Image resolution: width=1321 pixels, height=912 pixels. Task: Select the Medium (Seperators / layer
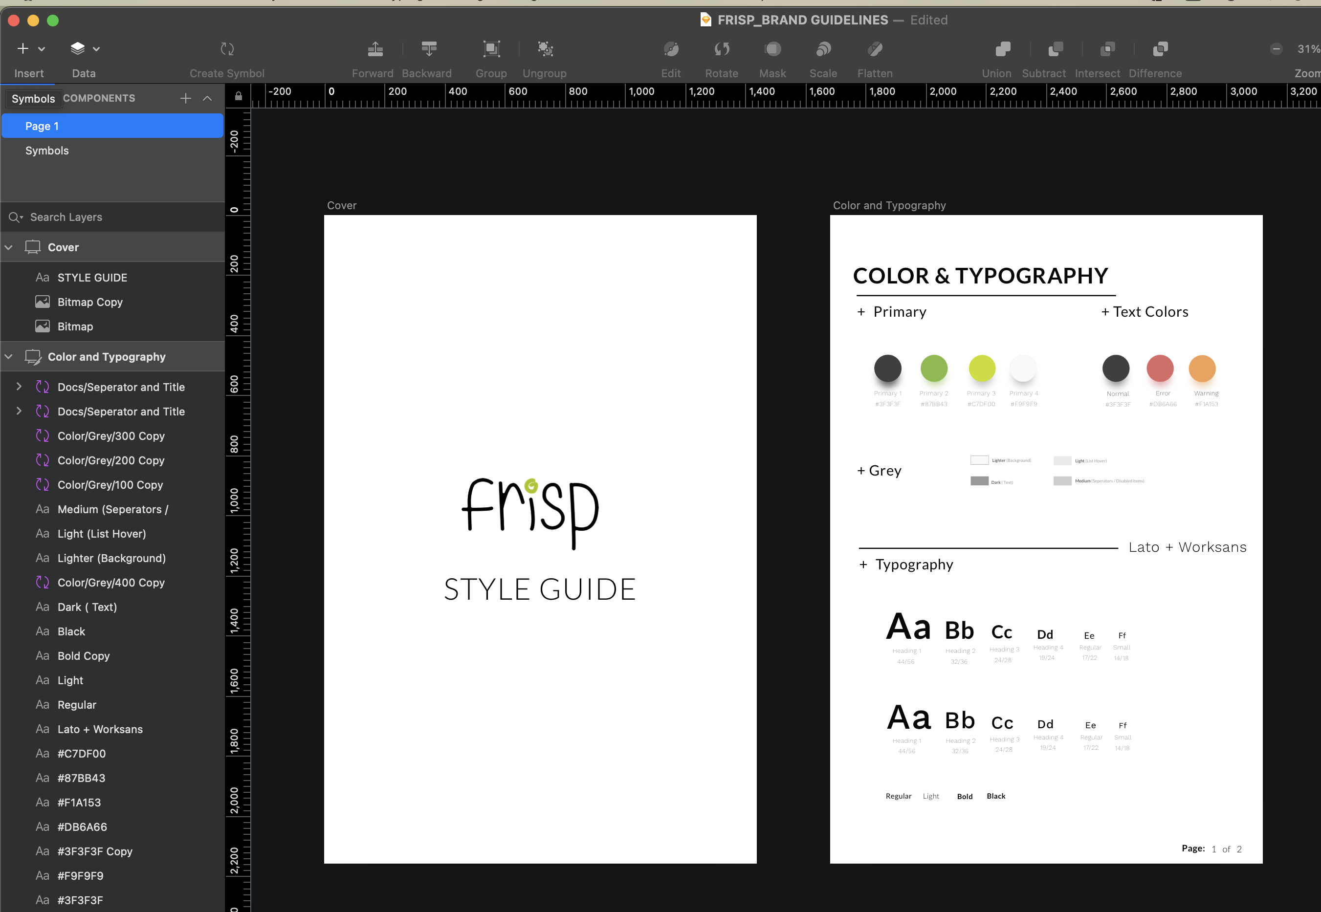click(x=112, y=509)
